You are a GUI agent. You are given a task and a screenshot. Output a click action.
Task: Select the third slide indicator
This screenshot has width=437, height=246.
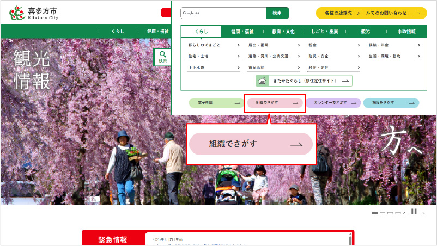pos(390,213)
